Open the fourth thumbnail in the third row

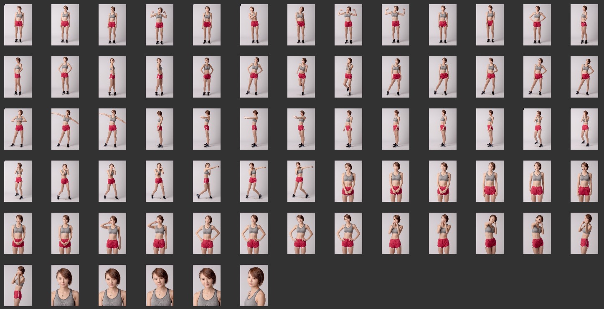pos(160,129)
